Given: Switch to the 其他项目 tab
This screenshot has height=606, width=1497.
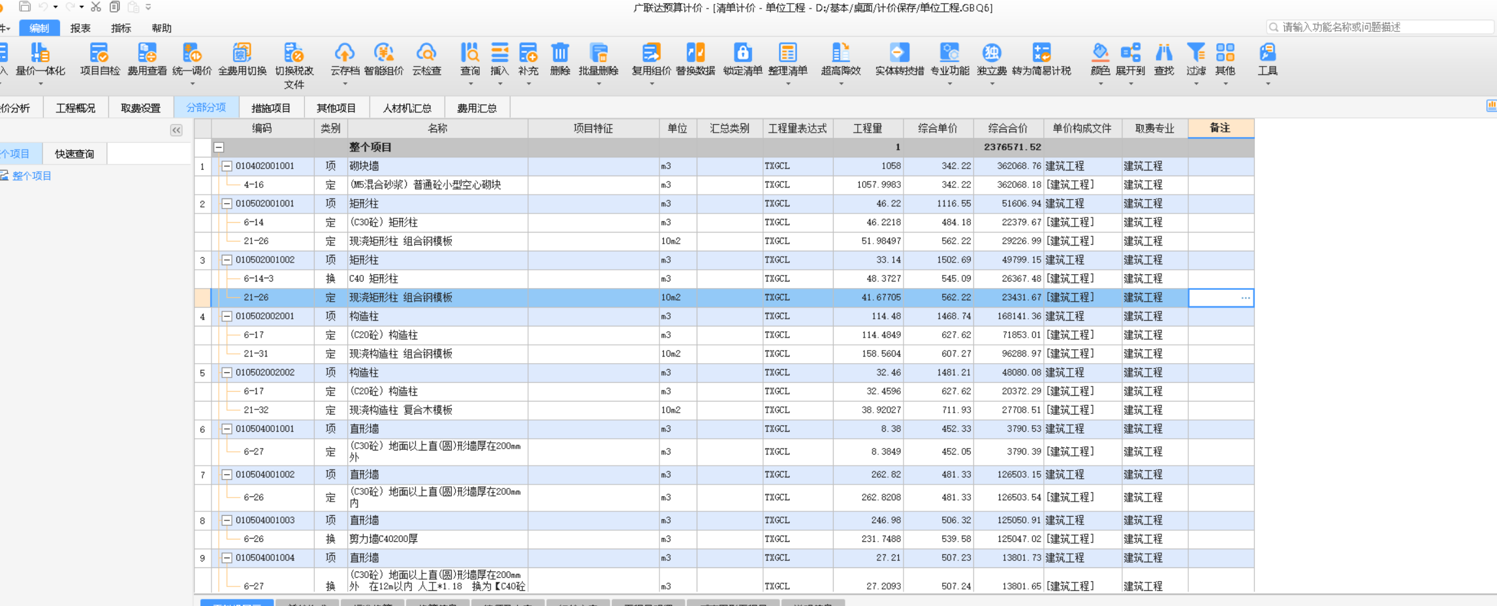Looking at the screenshot, I should click(x=336, y=108).
